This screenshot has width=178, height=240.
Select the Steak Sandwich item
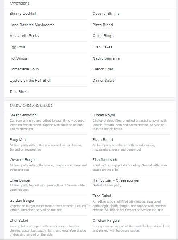tap(23, 115)
